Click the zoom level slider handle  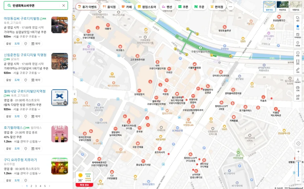point(298,161)
